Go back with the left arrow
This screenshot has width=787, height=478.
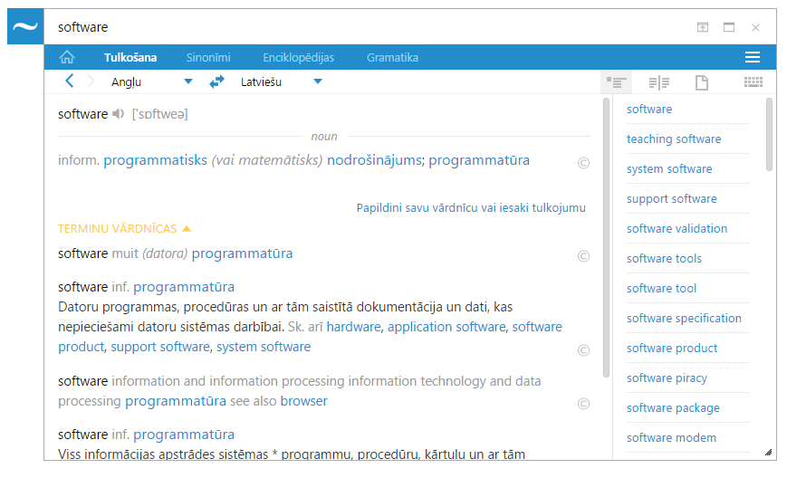[70, 81]
